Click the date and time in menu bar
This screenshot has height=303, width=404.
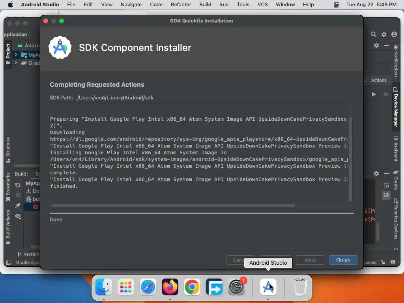click(371, 5)
